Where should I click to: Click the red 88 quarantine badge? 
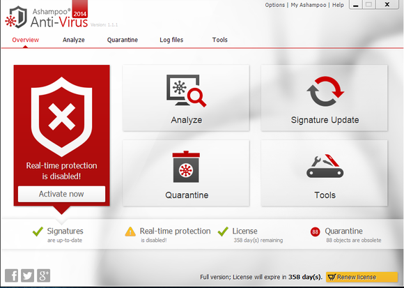tap(315, 232)
